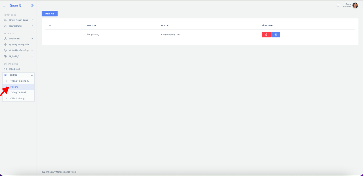Click the abc@company.com cell

point(170,34)
